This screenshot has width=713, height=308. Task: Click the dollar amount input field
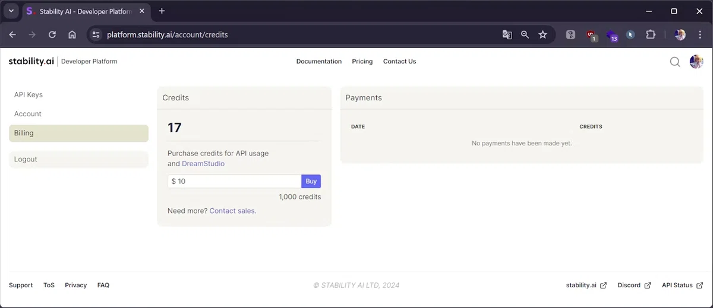pyautogui.click(x=234, y=181)
